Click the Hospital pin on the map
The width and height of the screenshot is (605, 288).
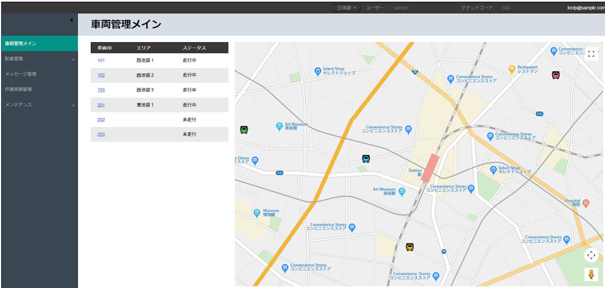(x=586, y=203)
